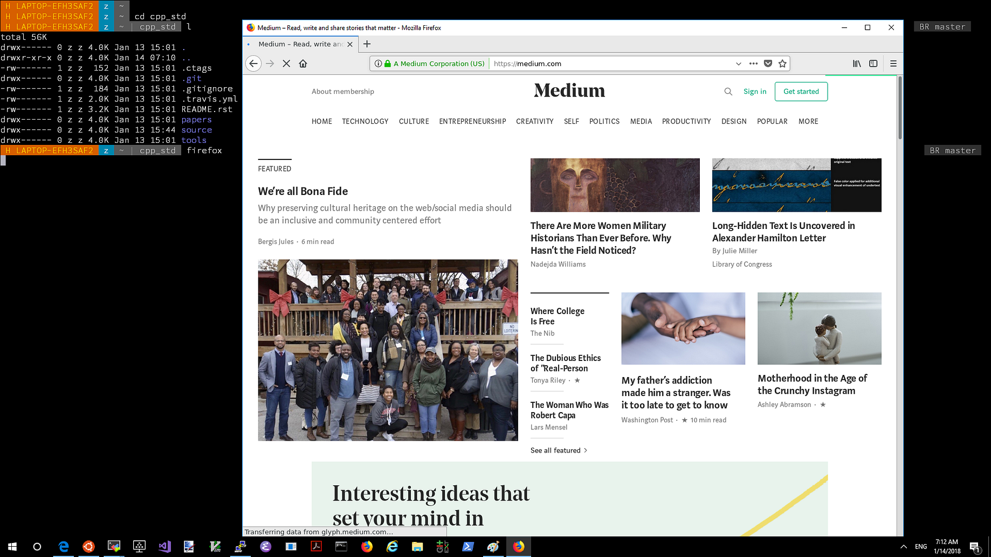
Task: Go to the HOME section
Action: coord(322,121)
